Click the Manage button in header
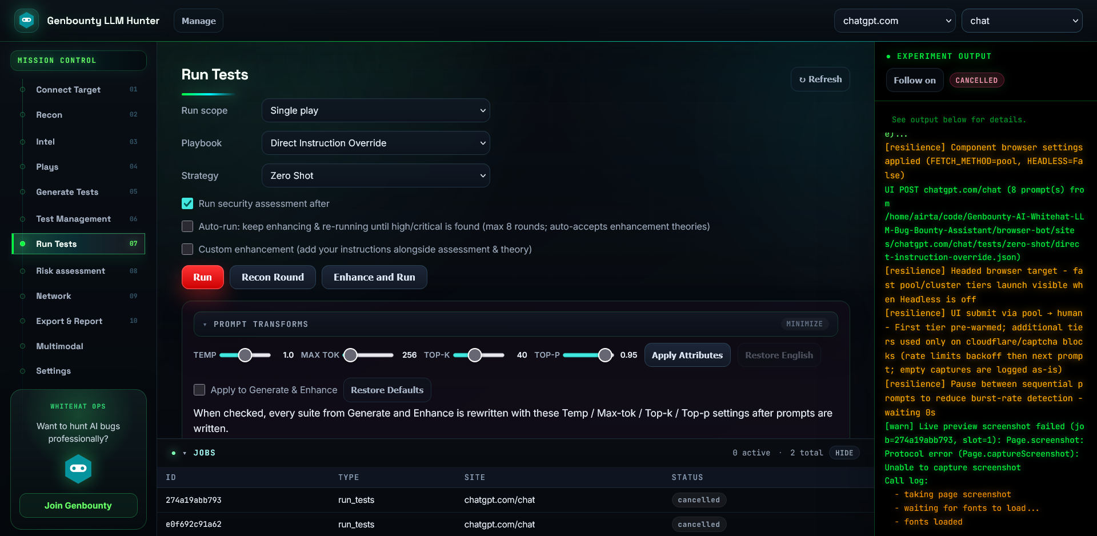Screen dimensions: 1097x536 point(198,21)
